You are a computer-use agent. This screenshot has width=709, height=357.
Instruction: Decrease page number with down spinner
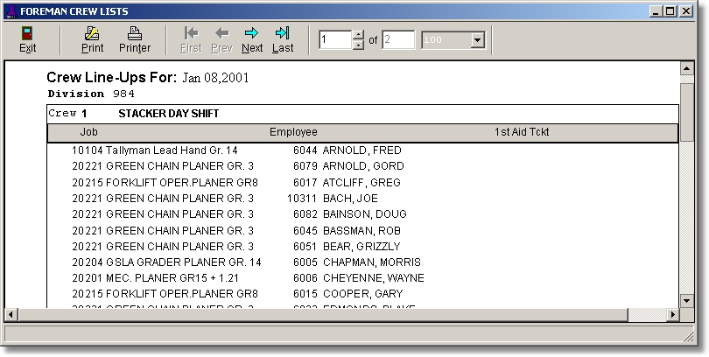[357, 45]
